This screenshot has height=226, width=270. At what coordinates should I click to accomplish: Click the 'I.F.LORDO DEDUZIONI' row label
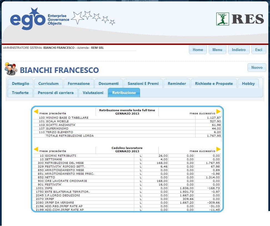(62, 195)
